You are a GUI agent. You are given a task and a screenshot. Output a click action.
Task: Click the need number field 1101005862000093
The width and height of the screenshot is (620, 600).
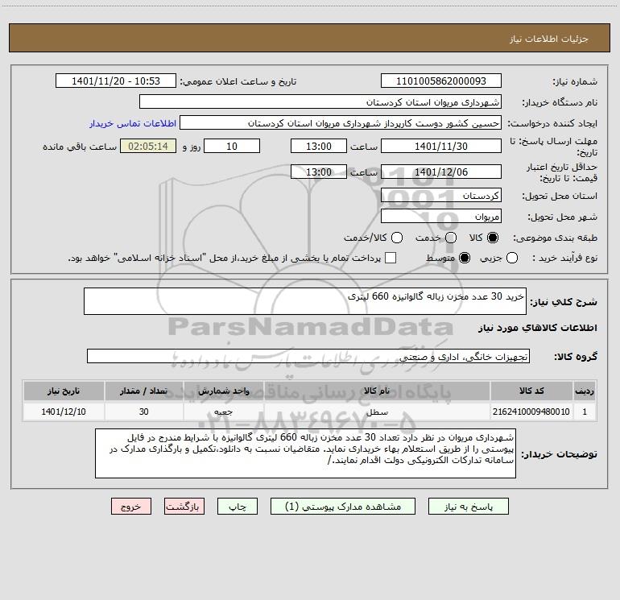441,81
